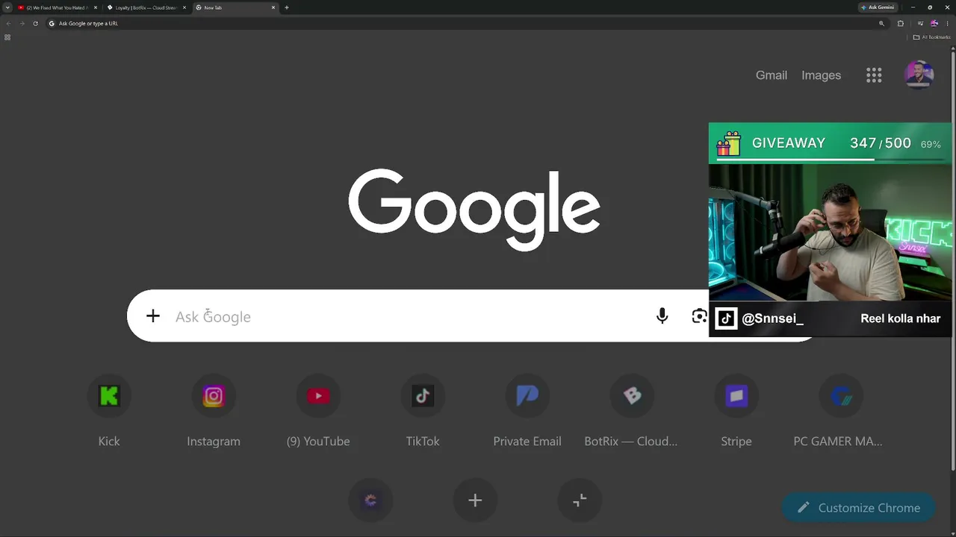
Task: Click the TikTok logo beside @Snnsei_
Action: pyautogui.click(x=726, y=318)
